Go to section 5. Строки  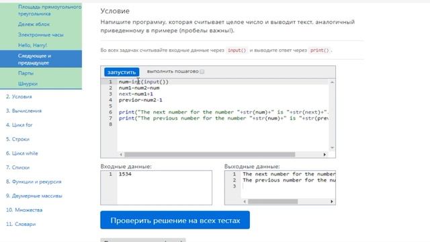[x=17, y=139]
